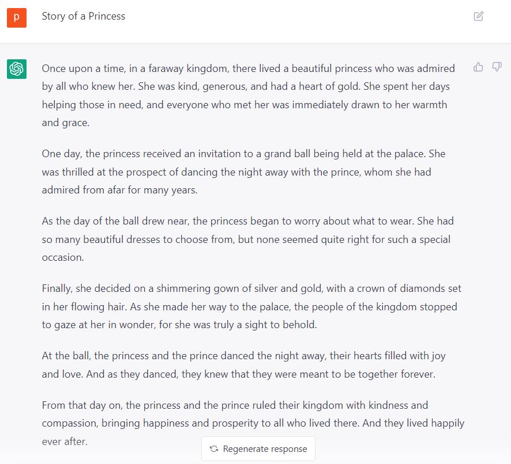Viewport: 511px width, 464px height.
Task: Click the prompt text Story of a Princess
Action: pyautogui.click(x=83, y=16)
